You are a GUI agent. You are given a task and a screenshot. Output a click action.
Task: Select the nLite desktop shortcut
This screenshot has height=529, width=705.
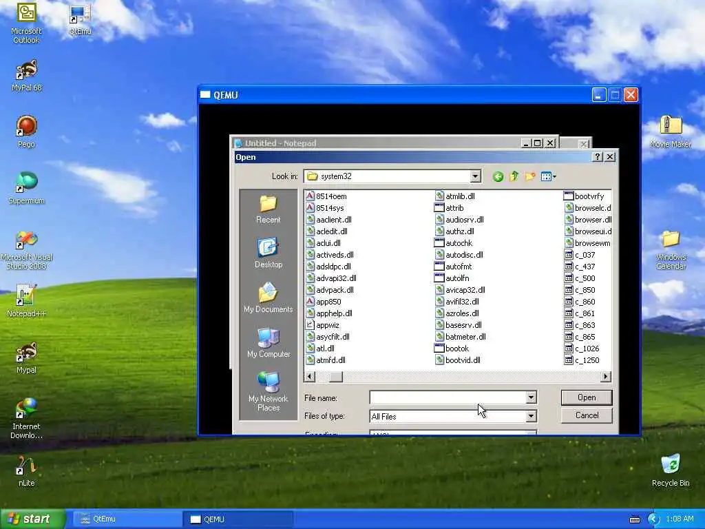coord(27,471)
